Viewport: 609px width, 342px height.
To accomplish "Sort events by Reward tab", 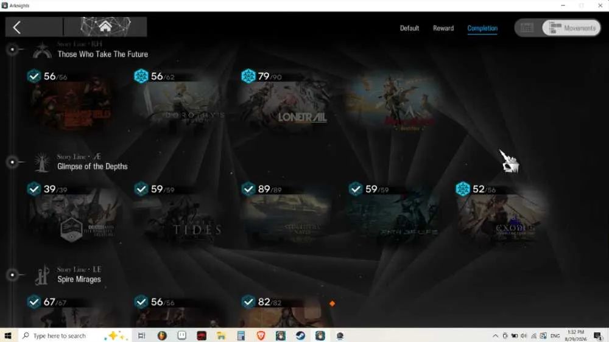I will 443,29.
